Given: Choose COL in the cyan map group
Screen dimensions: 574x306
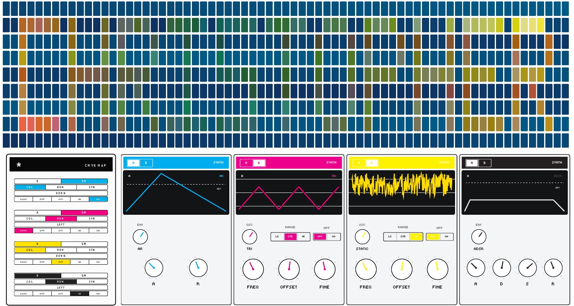Looking at the screenshot, I should pyautogui.click(x=30, y=187).
